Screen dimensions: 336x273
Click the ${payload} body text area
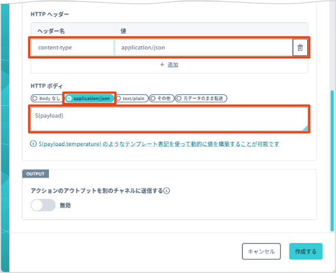coord(169,119)
